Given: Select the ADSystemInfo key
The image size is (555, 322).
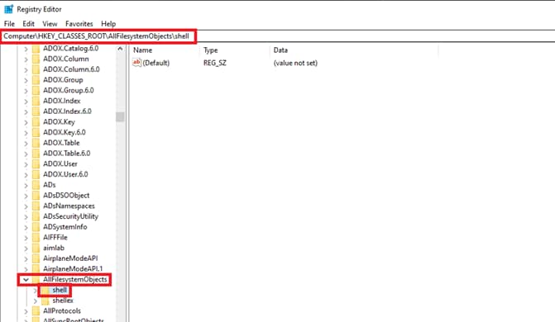Looking at the screenshot, I should point(65,227).
